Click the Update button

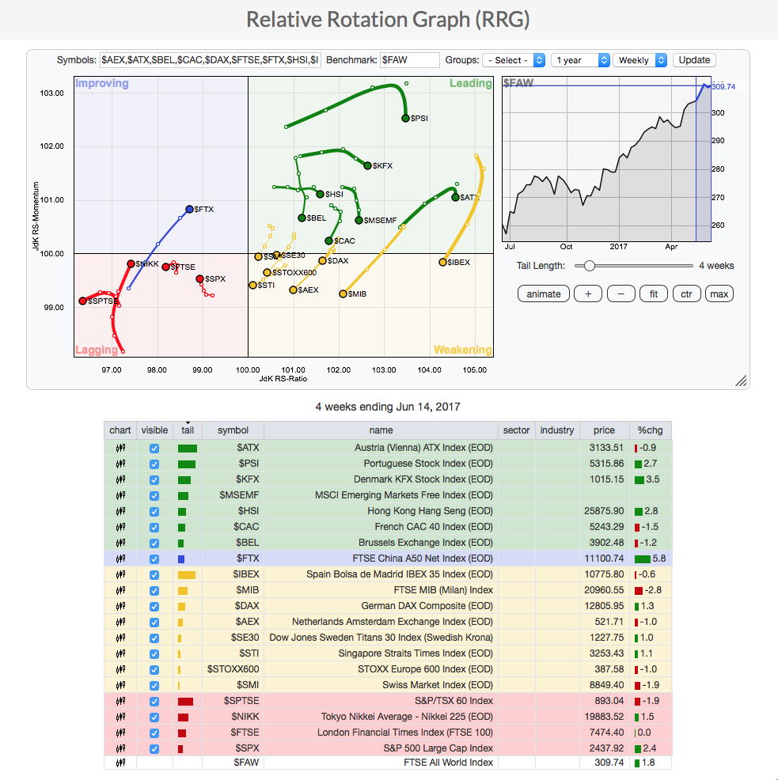pos(694,60)
